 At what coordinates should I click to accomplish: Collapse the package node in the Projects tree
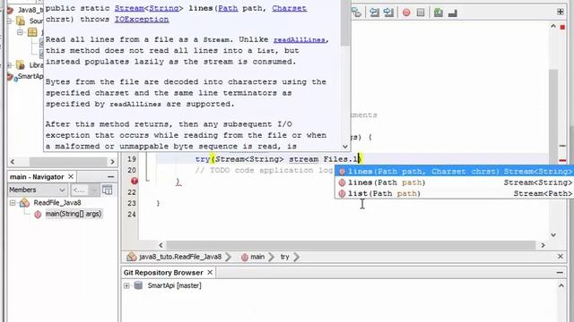coord(20,32)
